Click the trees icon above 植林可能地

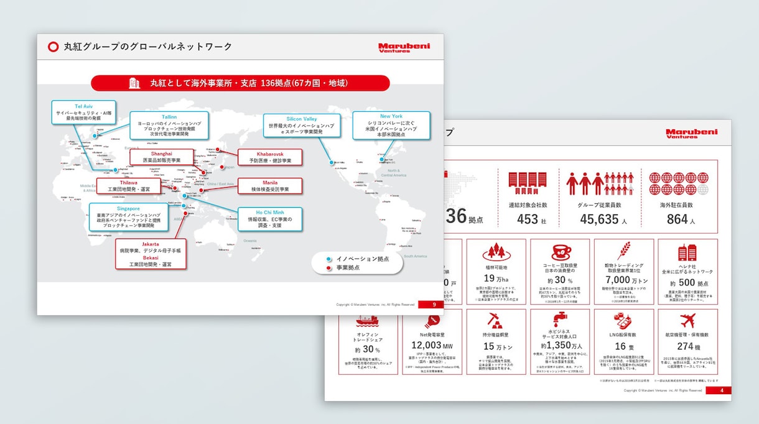click(496, 253)
